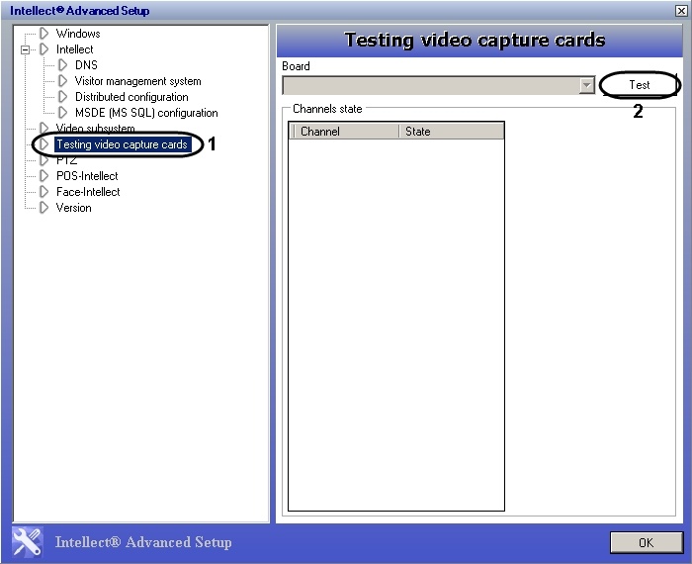The height and width of the screenshot is (564, 692).
Task: Click triangle icon beside POS-Intellect
Action: (43, 176)
